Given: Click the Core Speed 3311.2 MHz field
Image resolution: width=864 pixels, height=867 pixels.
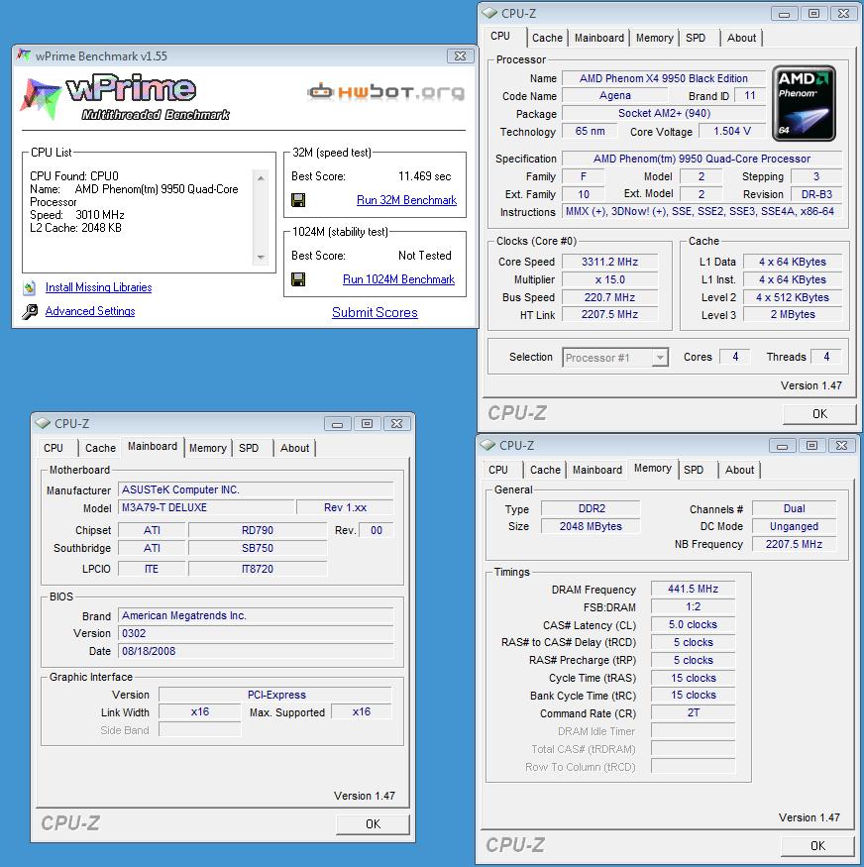Looking at the screenshot, I should (609, 262).
